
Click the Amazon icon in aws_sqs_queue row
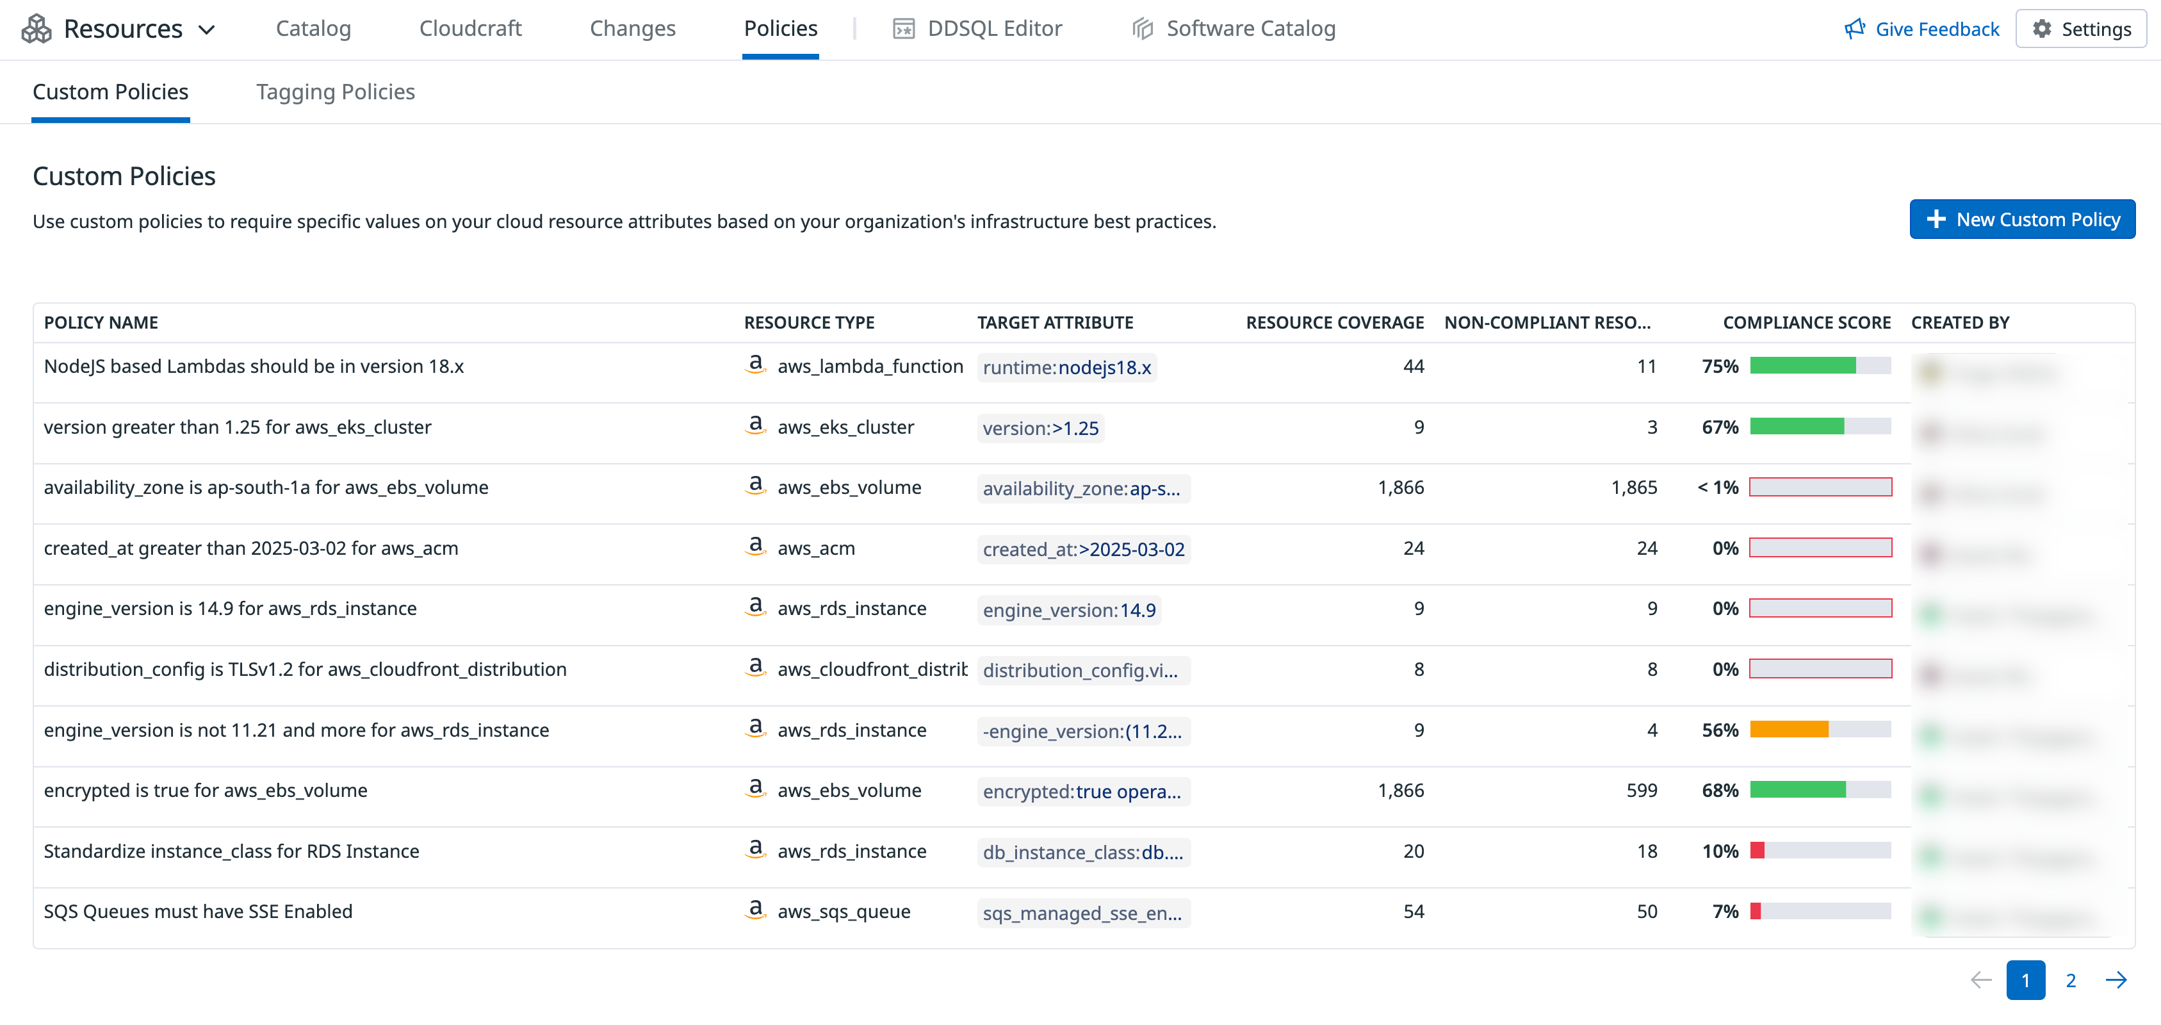click(x=755, y=910)
